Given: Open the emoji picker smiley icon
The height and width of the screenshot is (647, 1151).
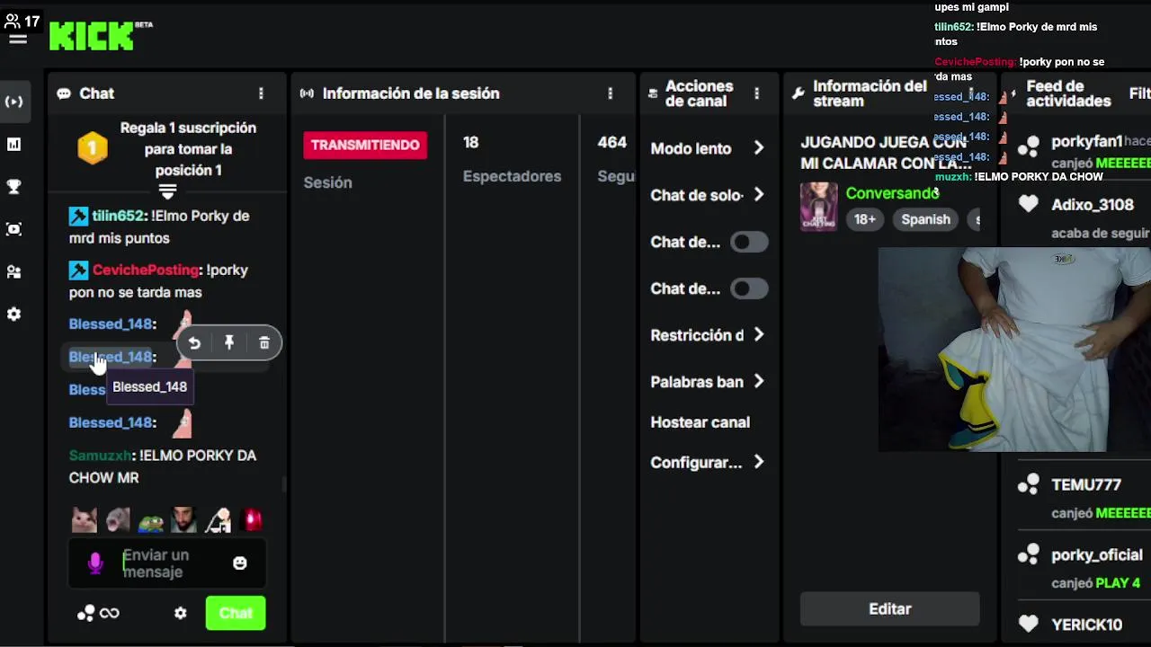Looking at the screenshot, I should (240, 563).
